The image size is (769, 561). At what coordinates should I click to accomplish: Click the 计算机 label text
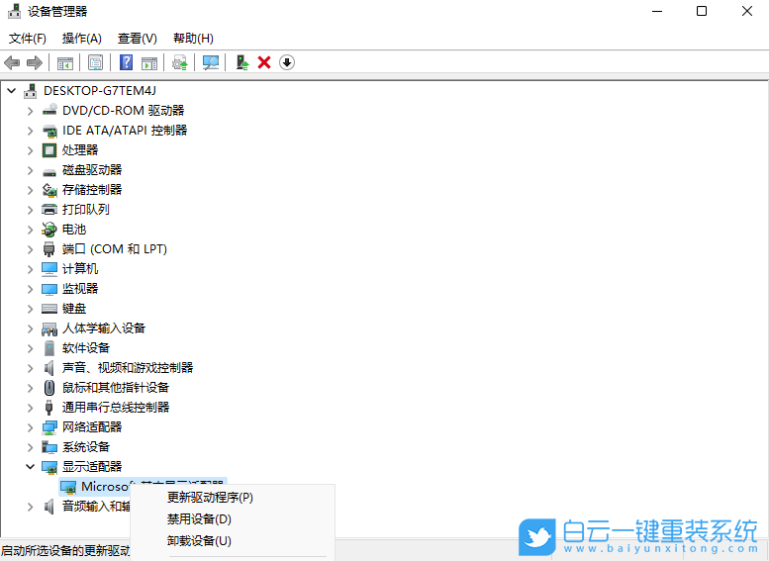(x=80, y=269)
